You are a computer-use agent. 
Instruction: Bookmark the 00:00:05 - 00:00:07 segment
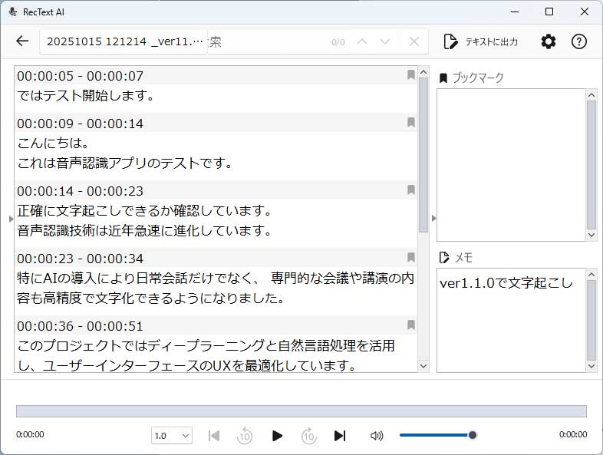(x=411, y=75)
